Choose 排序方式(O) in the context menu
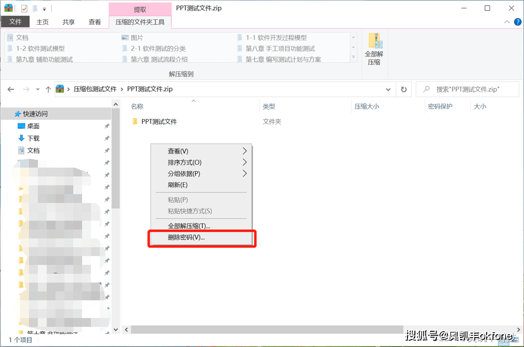Viewport: 524px width, 347px height. 201,163
